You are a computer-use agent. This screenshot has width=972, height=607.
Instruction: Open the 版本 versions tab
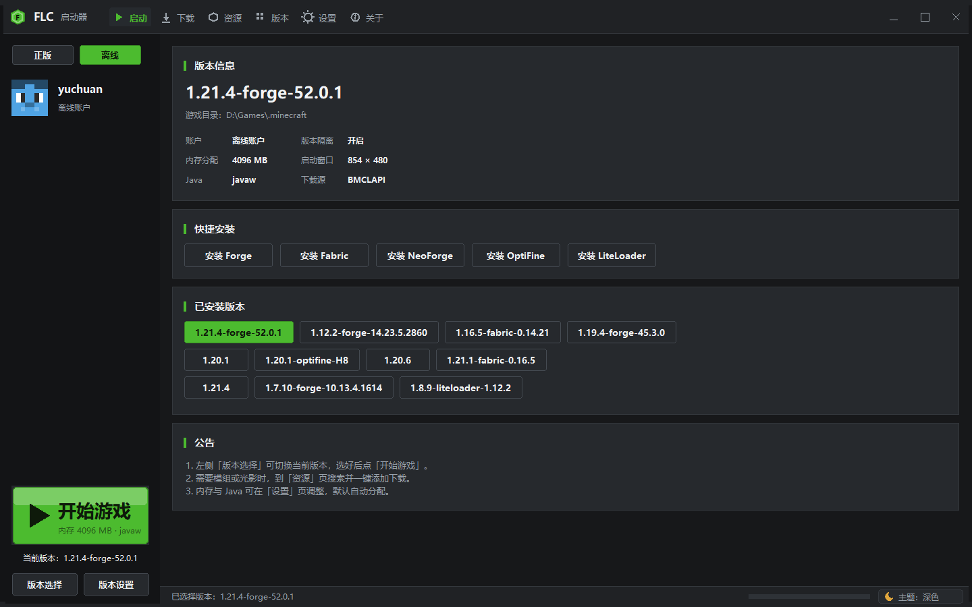(273, 18)
